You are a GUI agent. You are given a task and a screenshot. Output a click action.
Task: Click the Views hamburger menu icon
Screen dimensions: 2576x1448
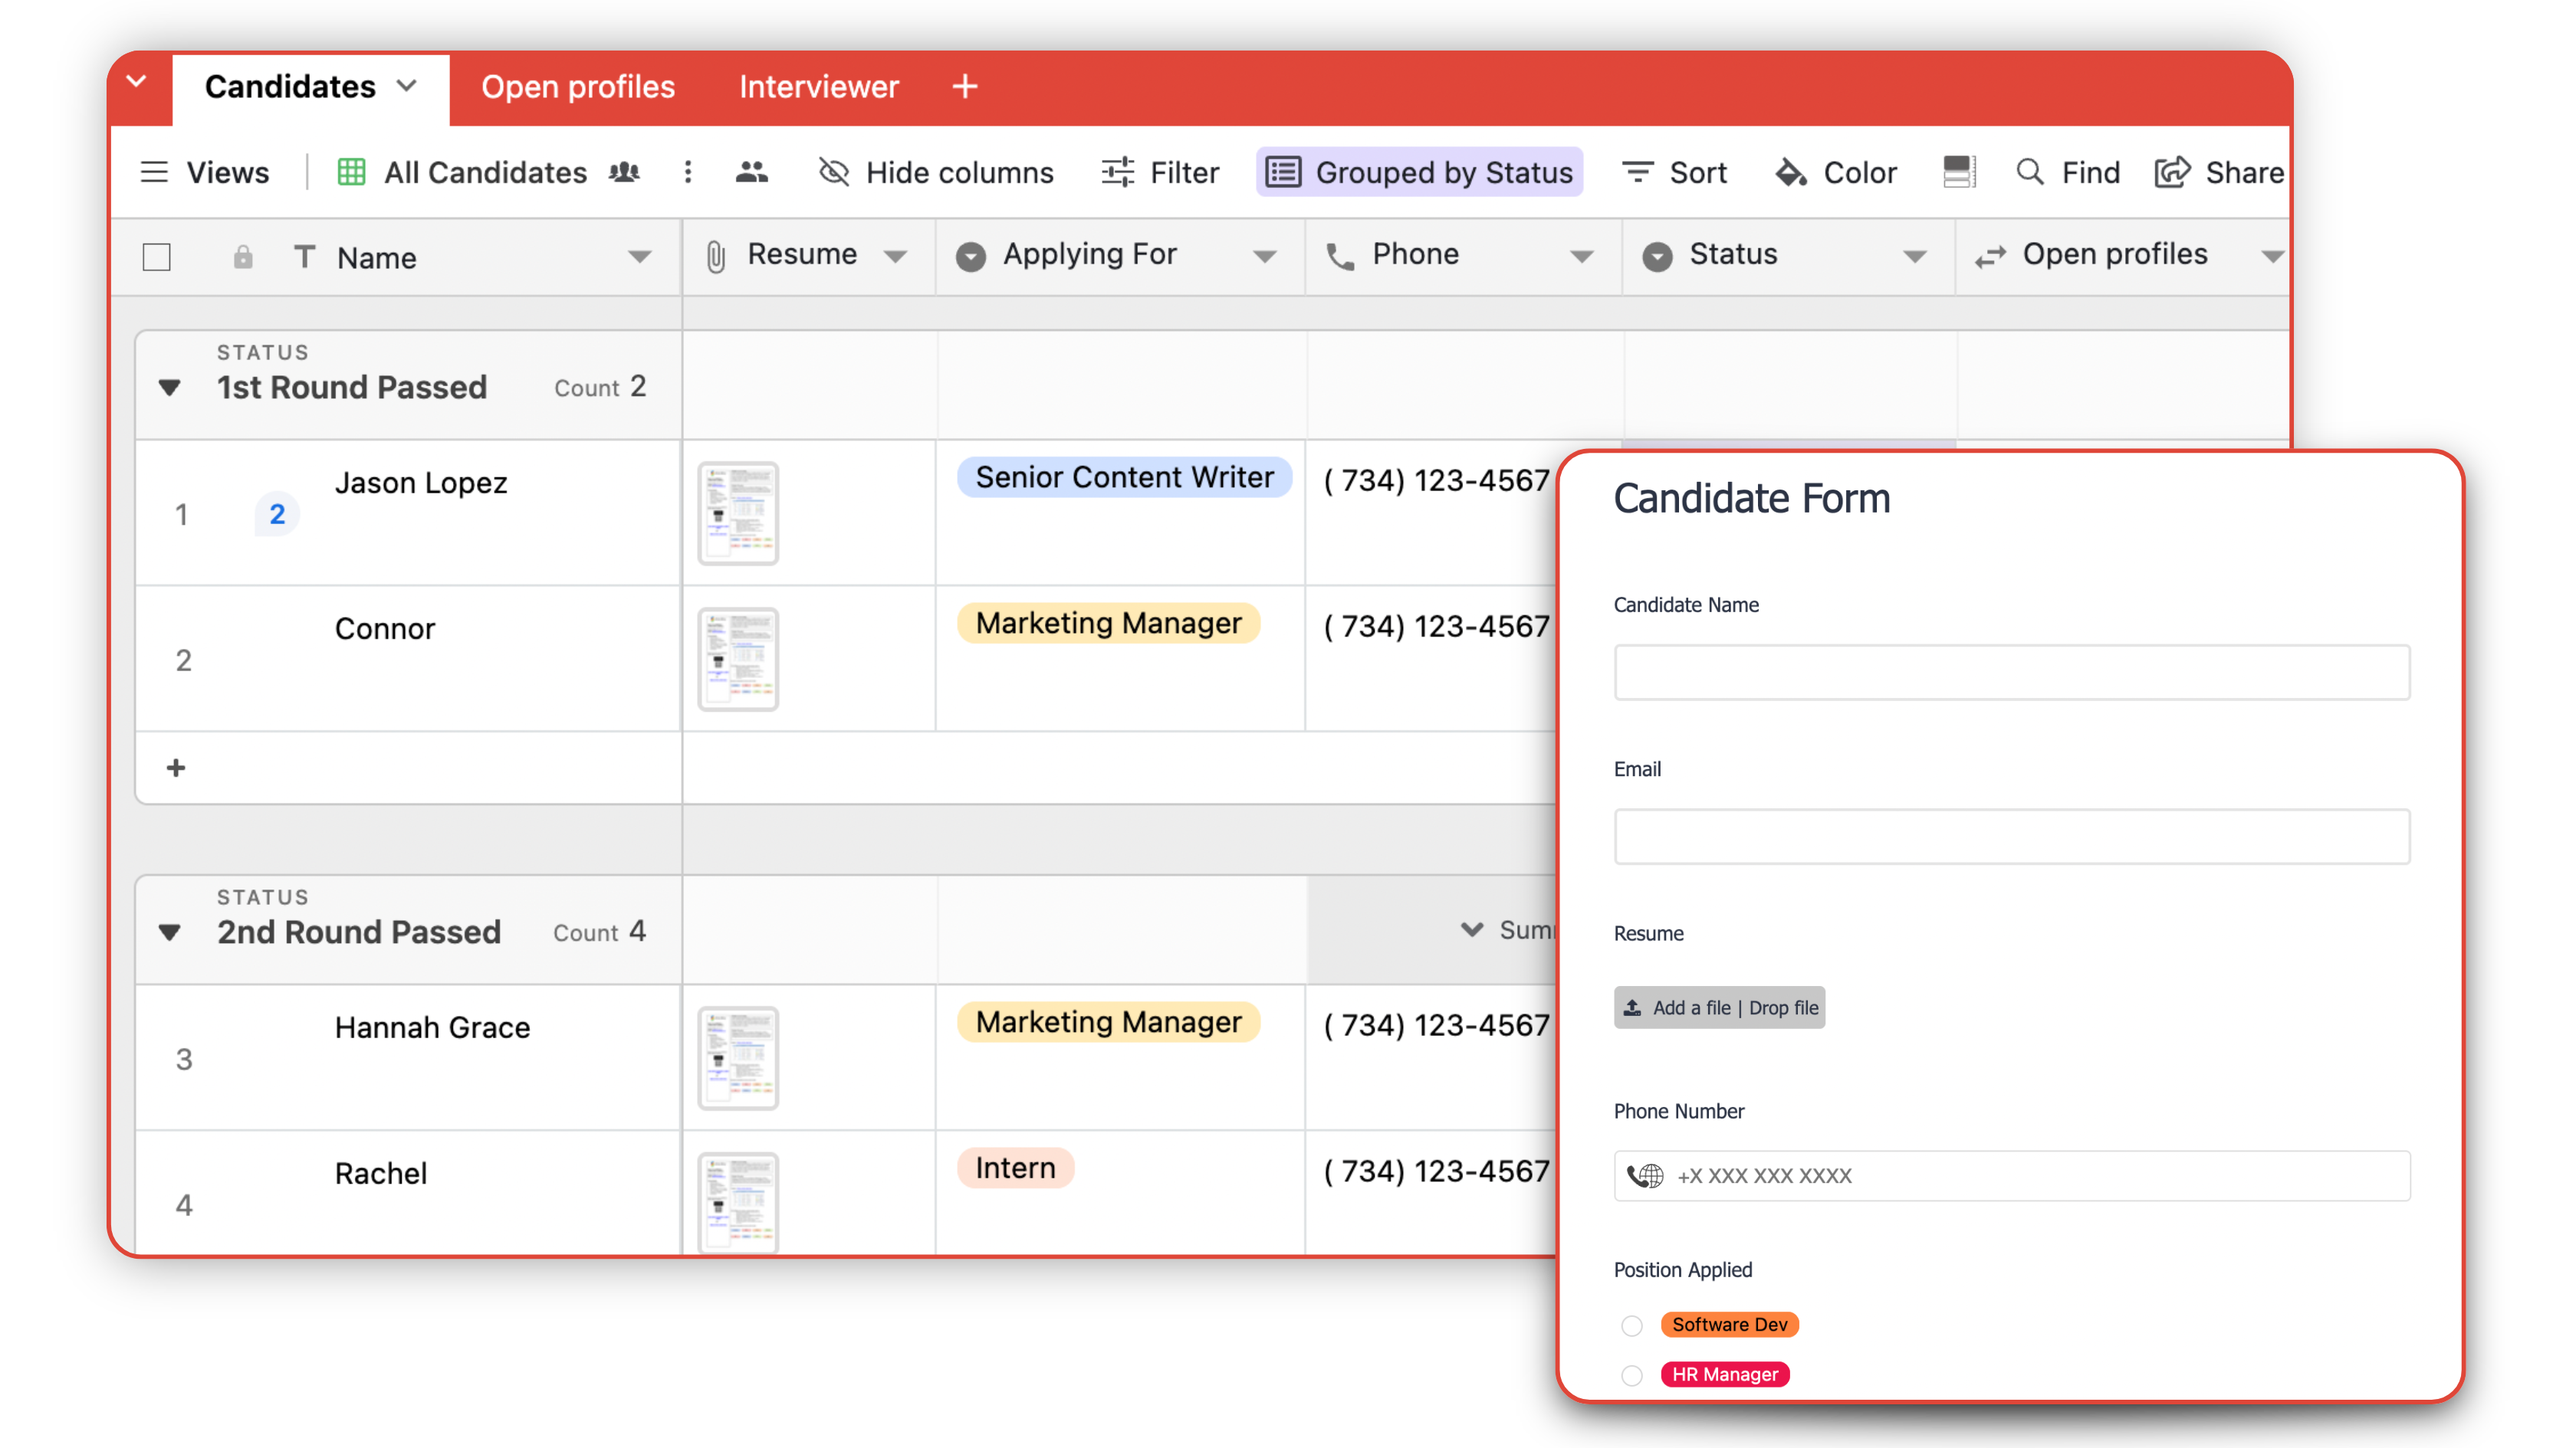[154, 172]
